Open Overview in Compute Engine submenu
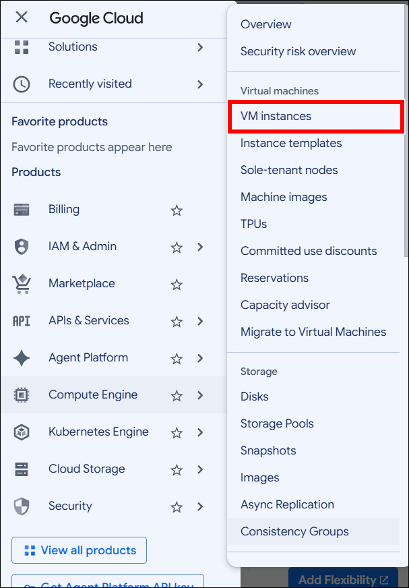The height and width of the screenshot is (588, 409). [x=265, y=24]
